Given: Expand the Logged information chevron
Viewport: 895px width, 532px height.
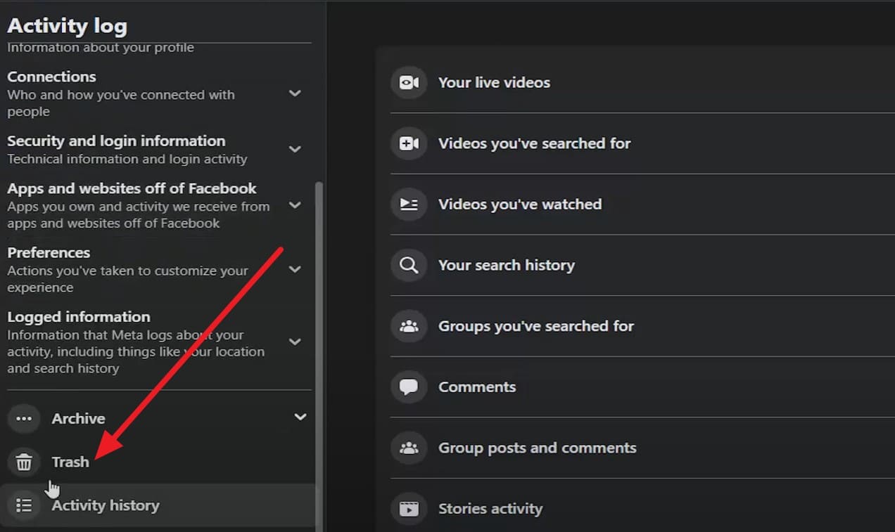Looking at the screenshot, I should tap(296, 342).
